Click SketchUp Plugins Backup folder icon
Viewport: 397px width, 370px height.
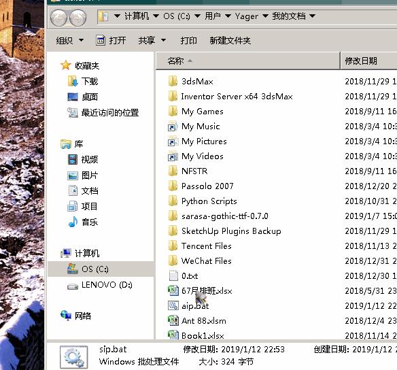173,231
